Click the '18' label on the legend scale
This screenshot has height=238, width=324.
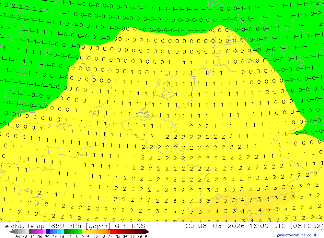click(103, 237)
